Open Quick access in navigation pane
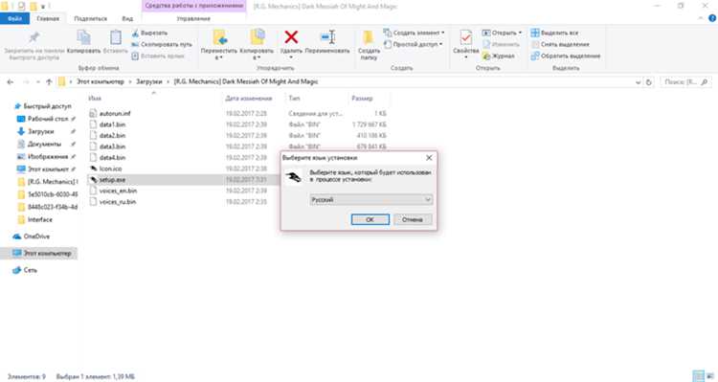 click(42, 106)
